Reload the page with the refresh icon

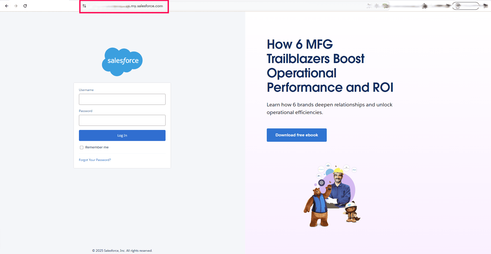point(25,6)
